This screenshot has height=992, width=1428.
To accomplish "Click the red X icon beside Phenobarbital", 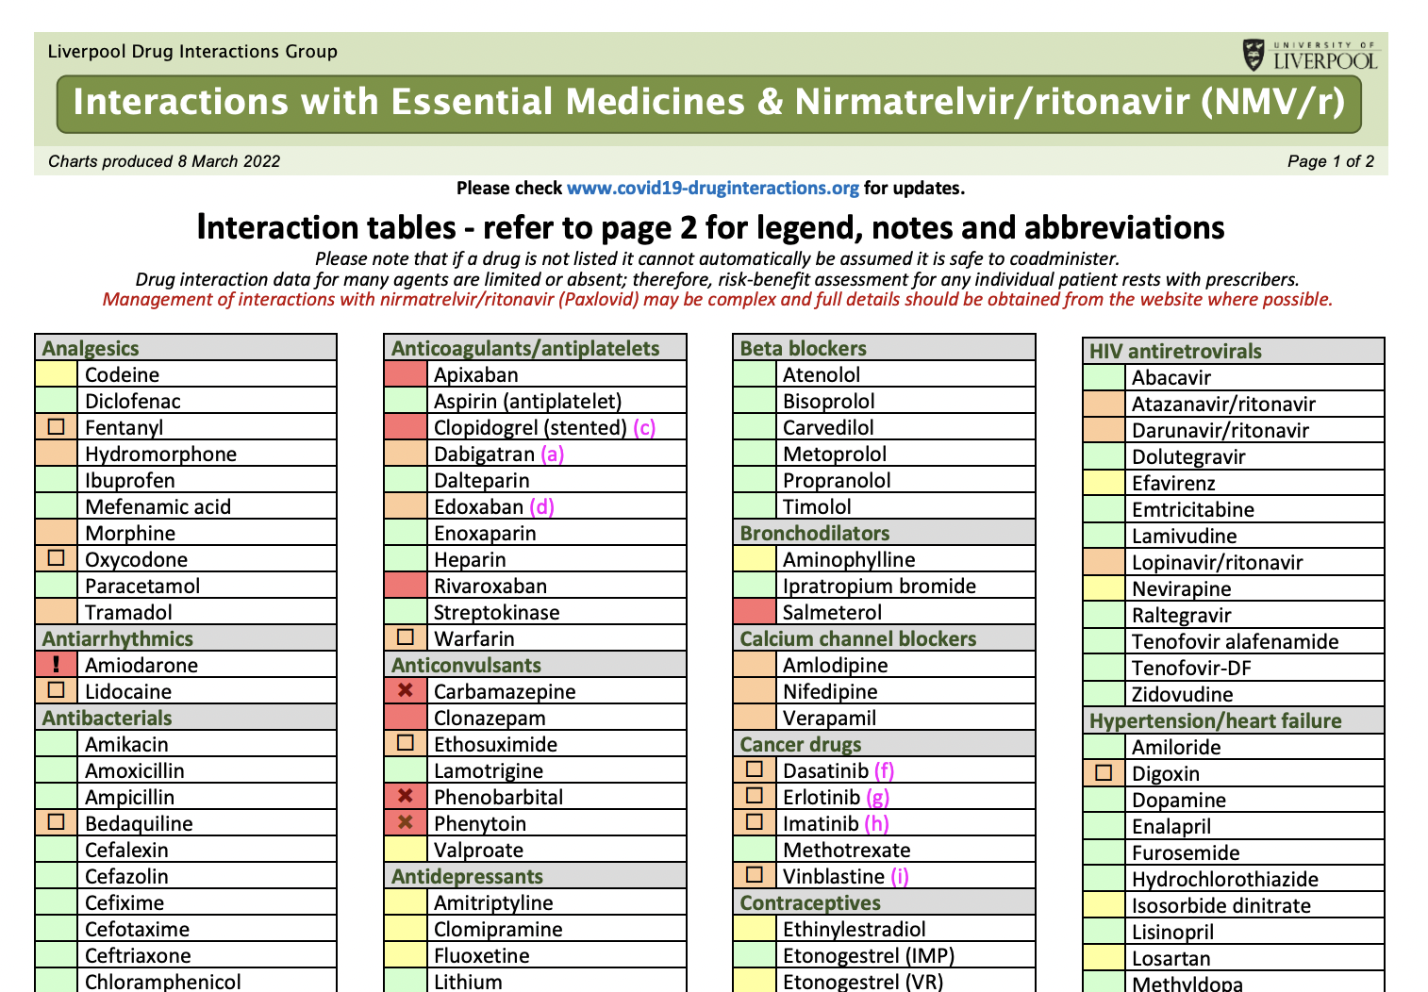I will click(x=406, y=796).
